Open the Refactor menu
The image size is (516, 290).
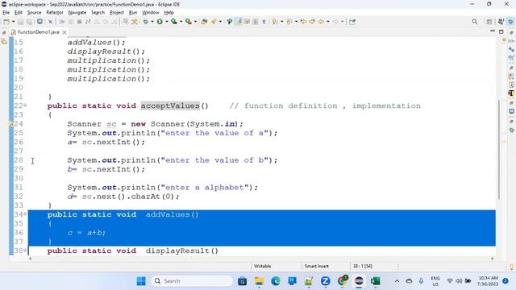[55, 13]
